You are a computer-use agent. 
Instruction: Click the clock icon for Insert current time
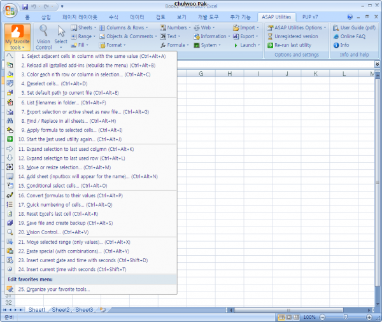click(x=10, y=269)
